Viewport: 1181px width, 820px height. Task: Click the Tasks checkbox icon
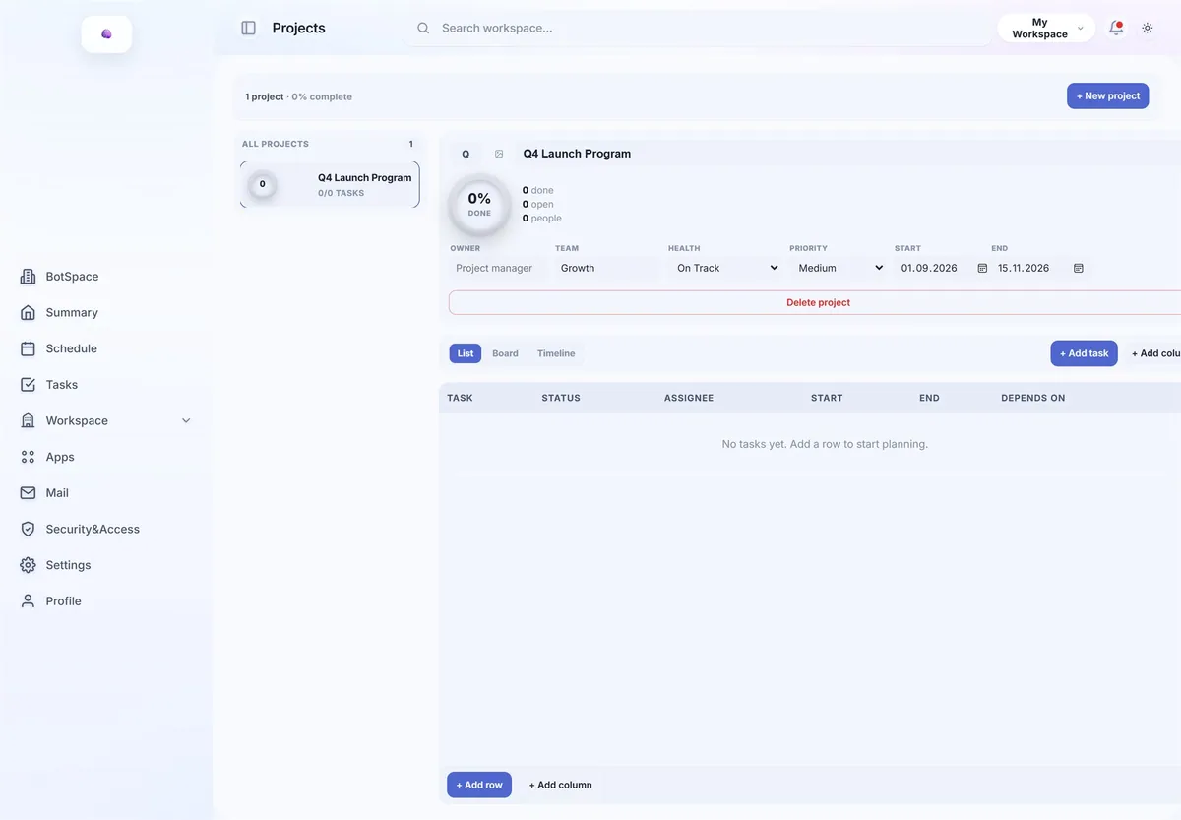[28, 385]
